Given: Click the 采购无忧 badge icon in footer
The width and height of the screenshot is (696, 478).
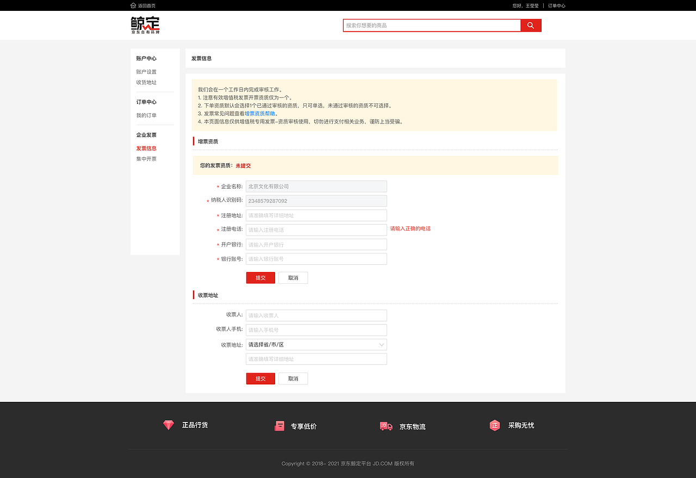Looking at the screenshot, I should tap(494, 425).
